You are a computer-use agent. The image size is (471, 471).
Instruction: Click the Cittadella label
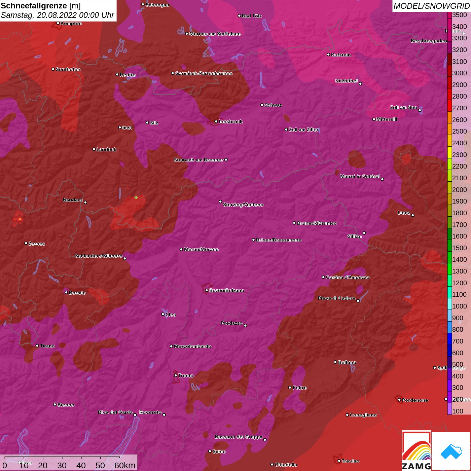[286, 465]
